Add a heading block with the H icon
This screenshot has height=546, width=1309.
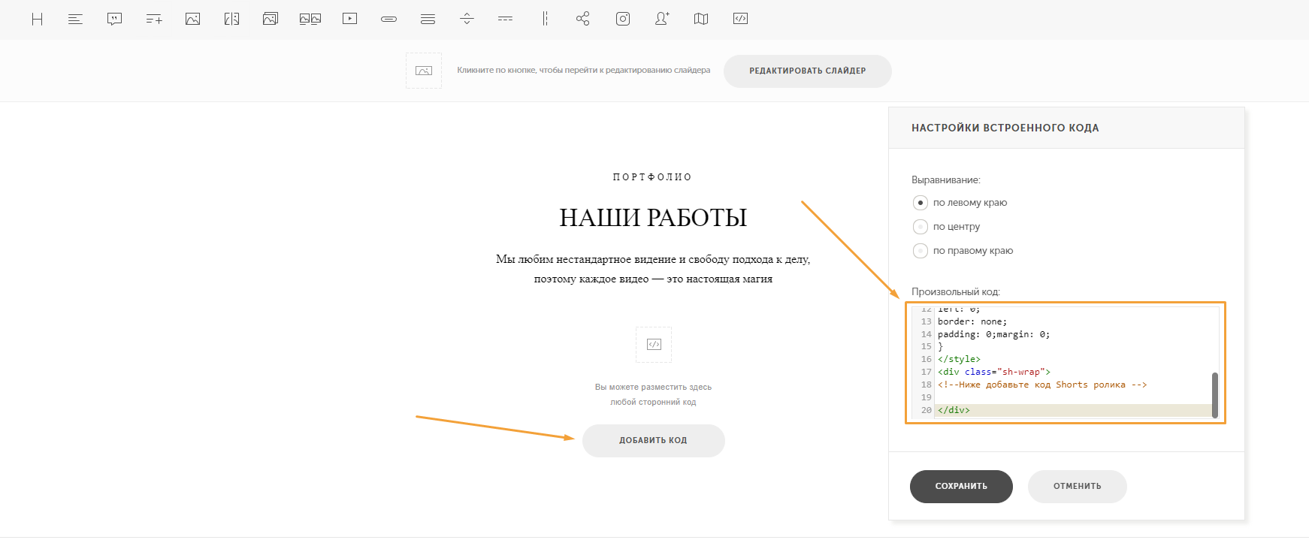(37, 19)
